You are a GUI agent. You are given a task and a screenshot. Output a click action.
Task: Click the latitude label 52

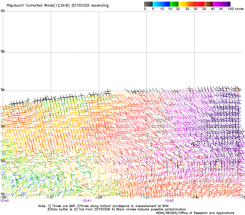(x=3, y=161)
